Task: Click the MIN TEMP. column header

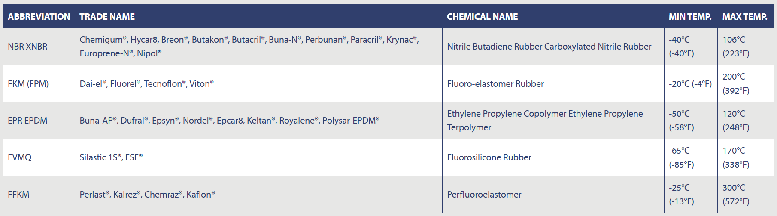Action: point(690,17)
